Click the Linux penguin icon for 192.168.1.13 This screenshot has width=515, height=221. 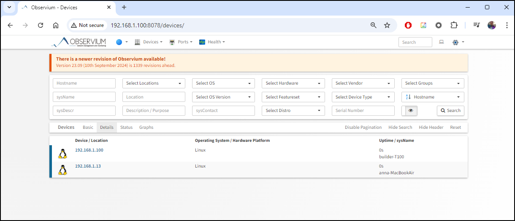(x=62, y=170)
